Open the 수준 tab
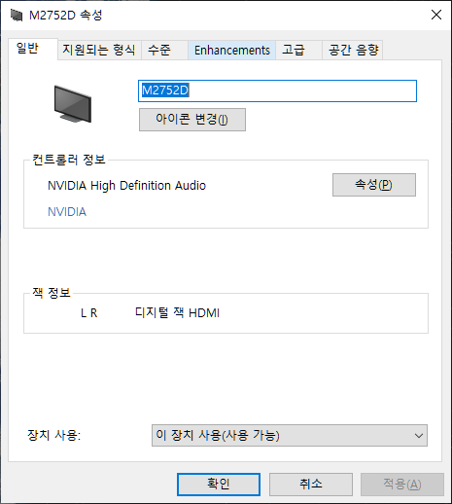 pos(164,50)
